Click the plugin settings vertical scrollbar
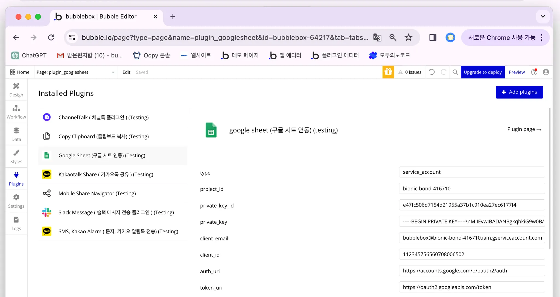The height and width of the screenshot is (297, 560). (549, 178)
